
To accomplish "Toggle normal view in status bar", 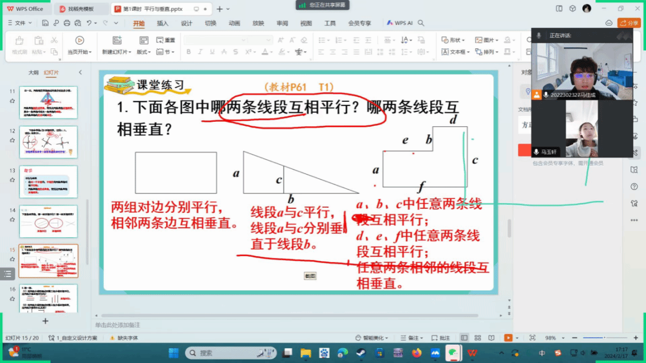I will 464,338.
